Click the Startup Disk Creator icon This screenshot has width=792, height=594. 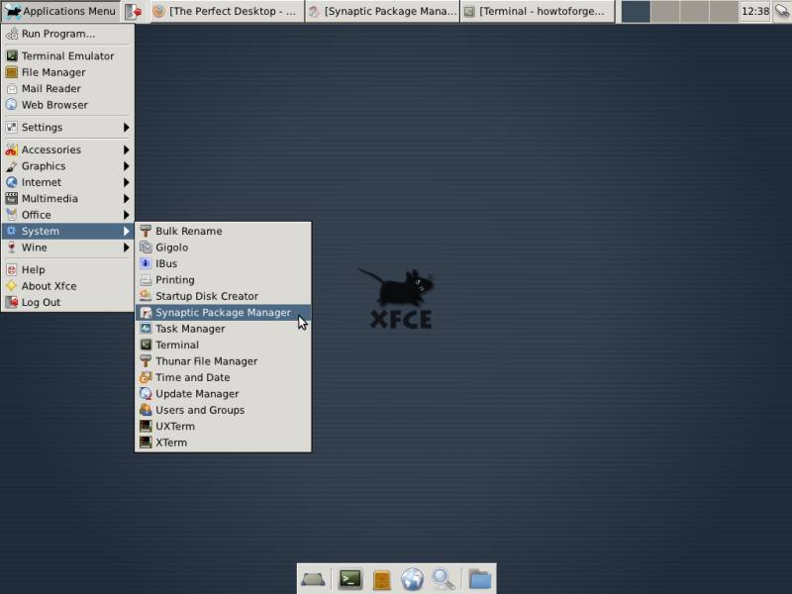click(x=146, y=296)
